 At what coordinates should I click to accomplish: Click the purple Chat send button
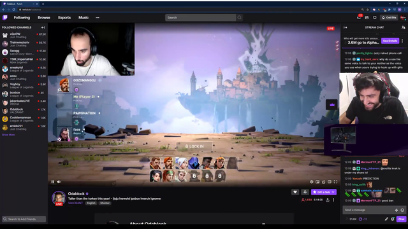tap(401, 219)
